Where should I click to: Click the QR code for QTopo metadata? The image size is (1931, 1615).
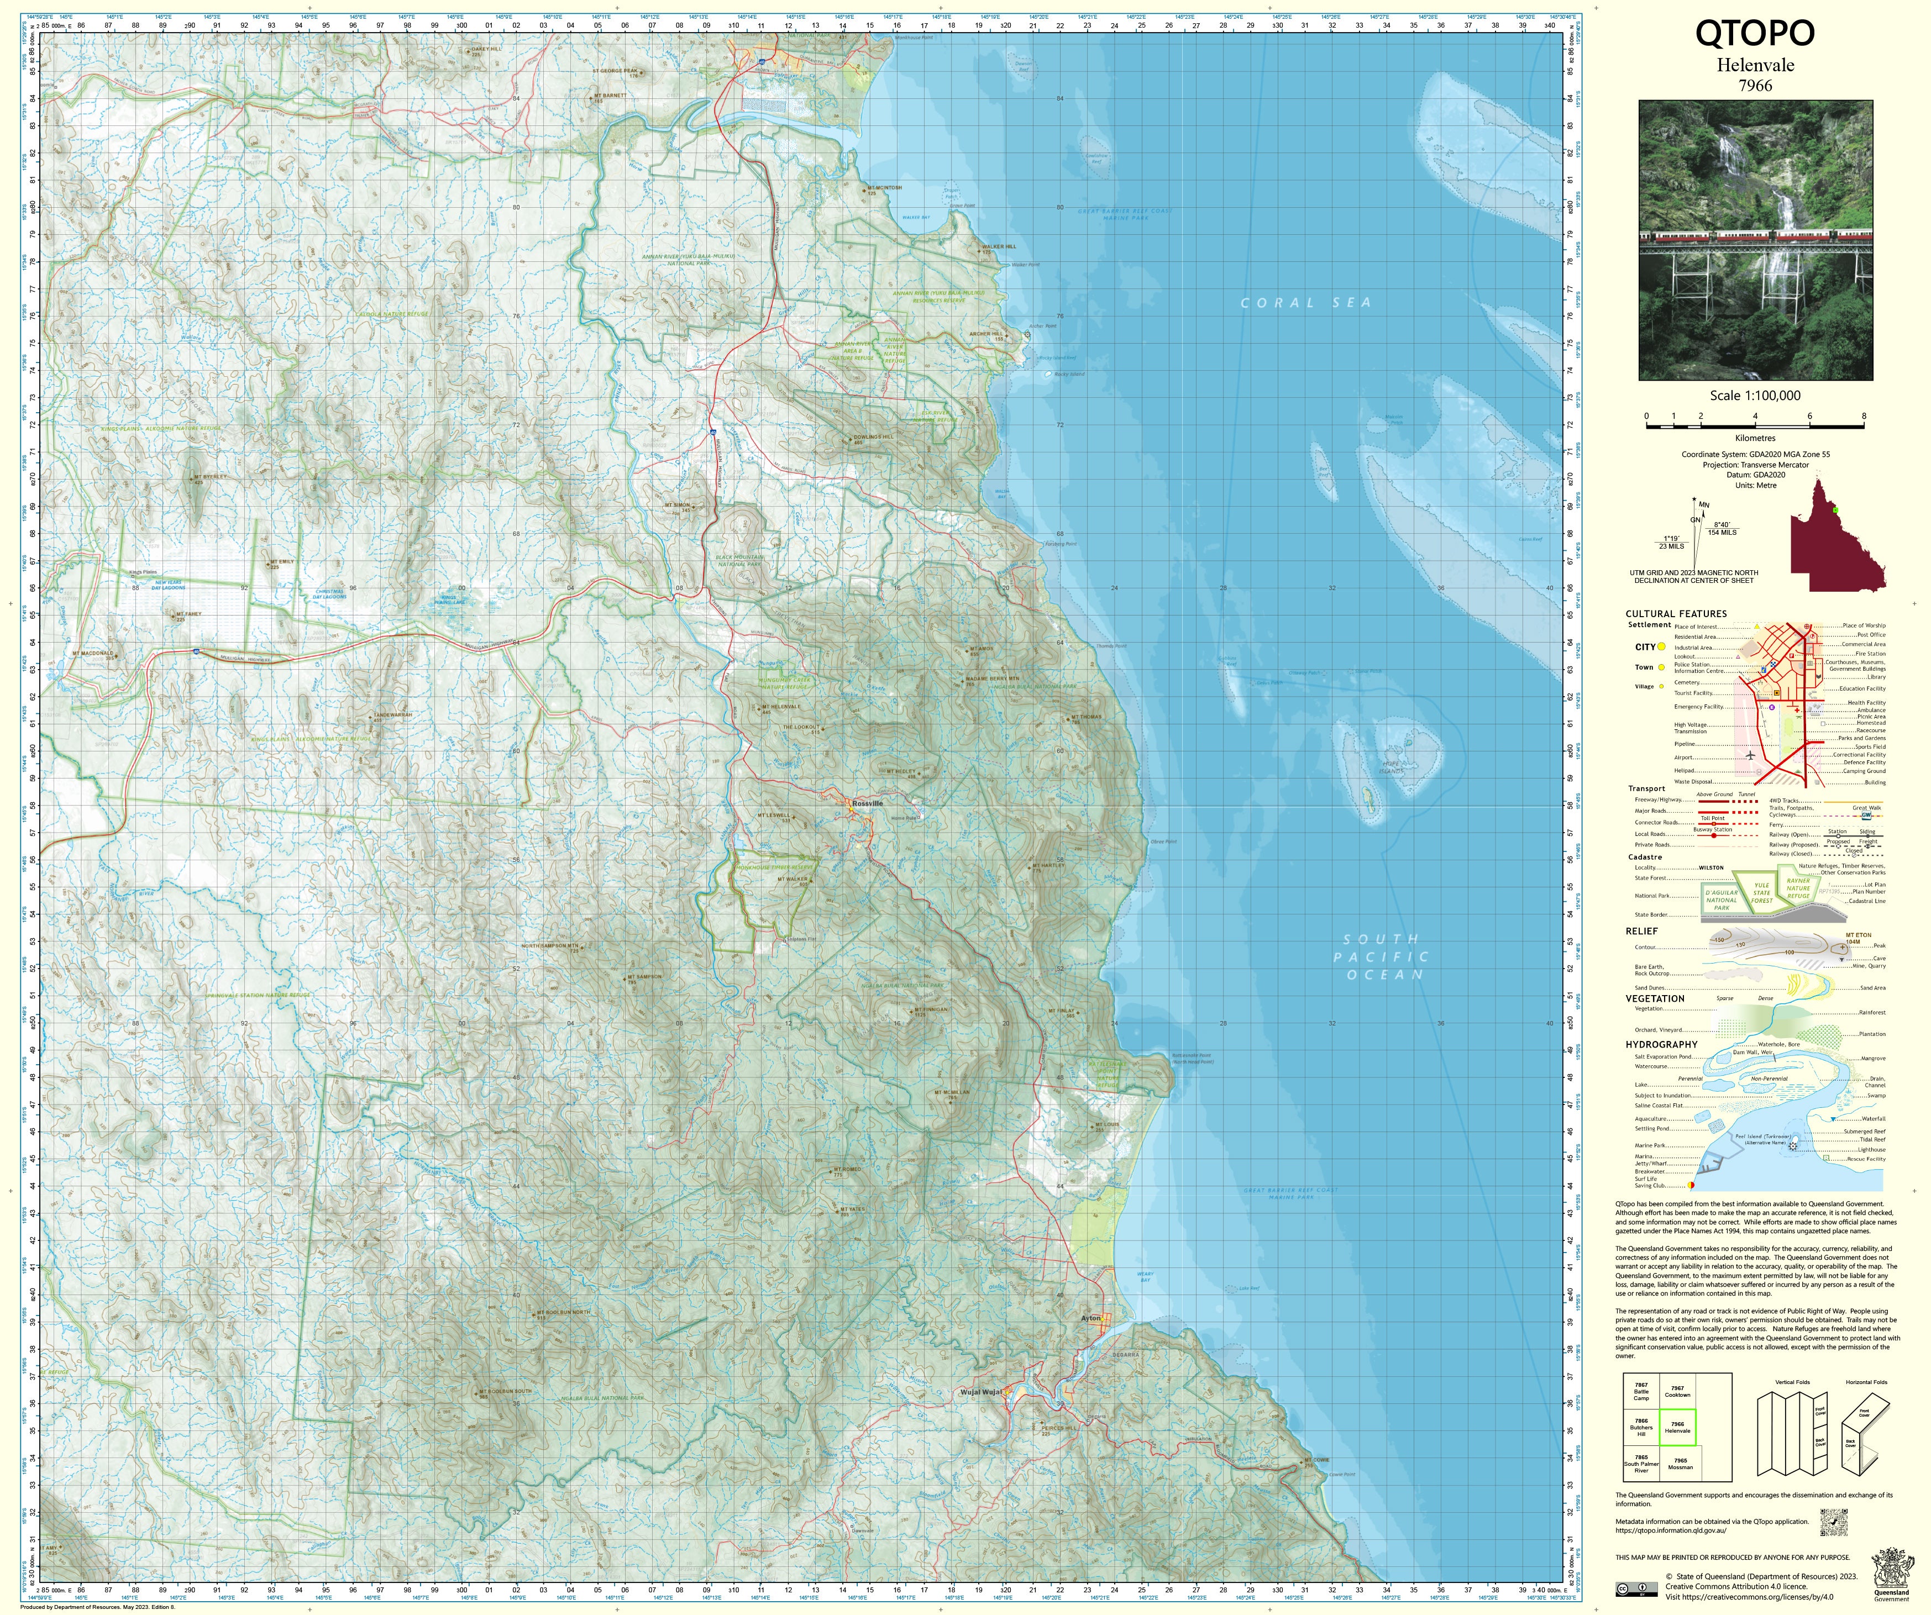(1834, 1521)
